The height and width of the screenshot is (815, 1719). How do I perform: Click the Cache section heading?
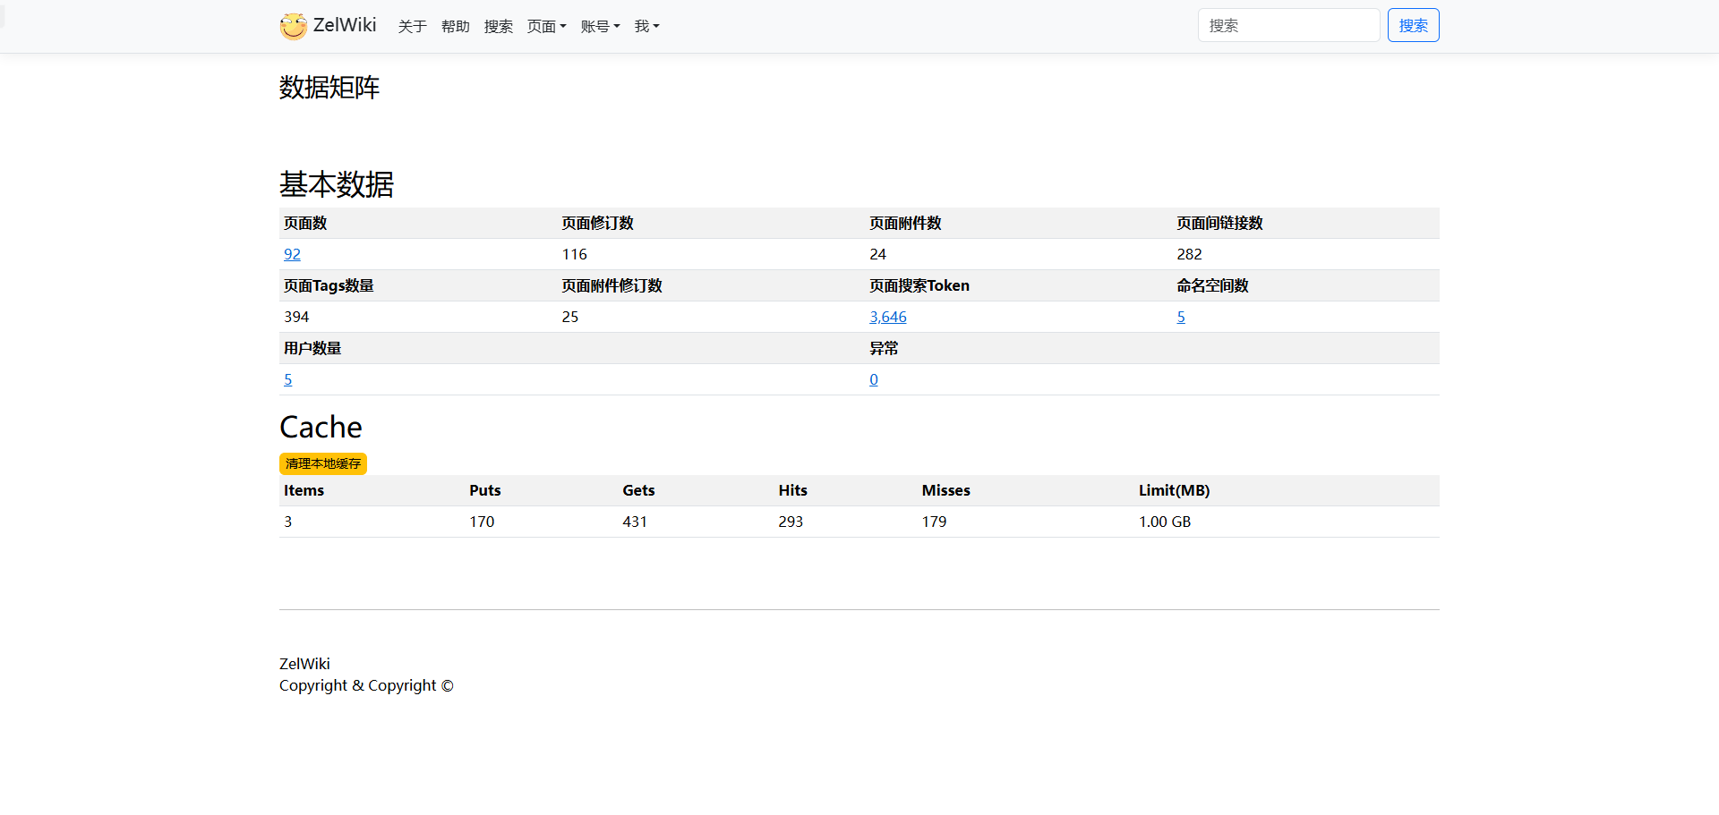pos(321,427)
